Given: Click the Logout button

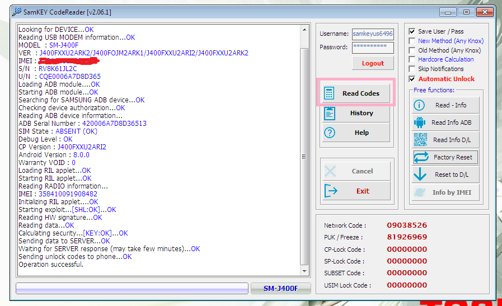Looking at the screenshot, I should [x=373, y=63].
